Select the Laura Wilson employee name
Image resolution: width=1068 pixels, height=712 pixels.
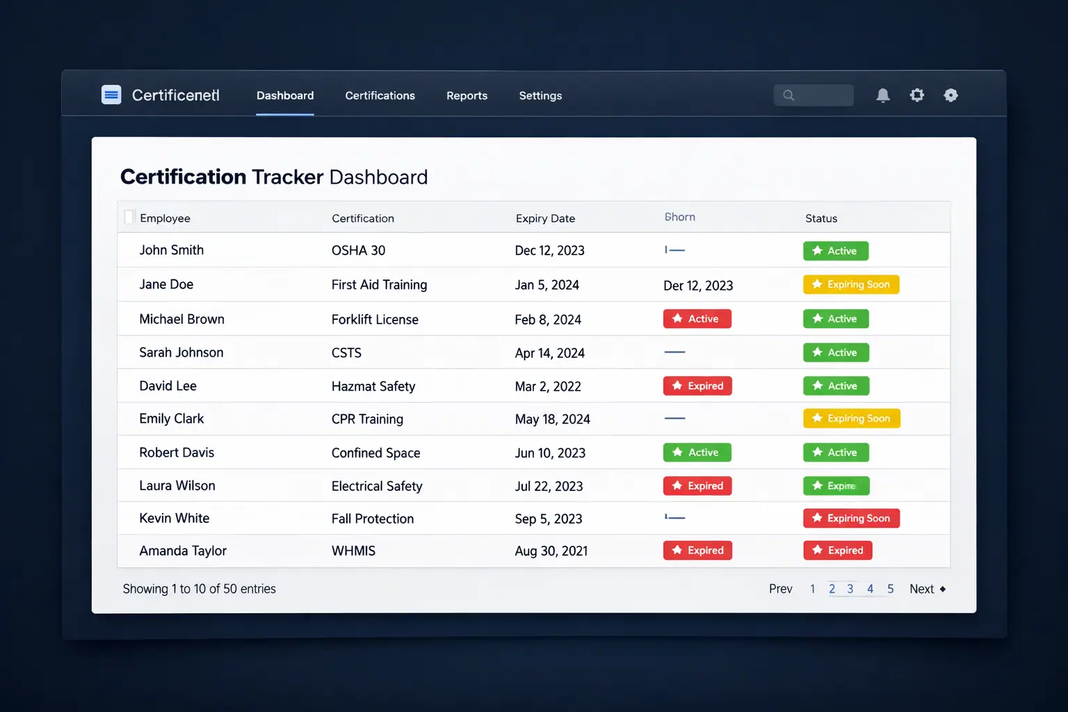(177, 486)
